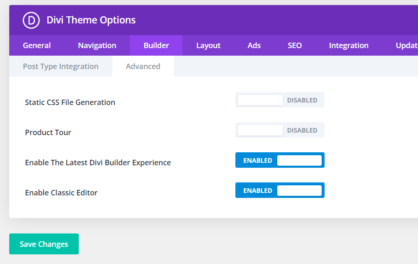This screenshot has width=418, height=264.
Task: Click the Product Tour option label
Action: [48, 133]
